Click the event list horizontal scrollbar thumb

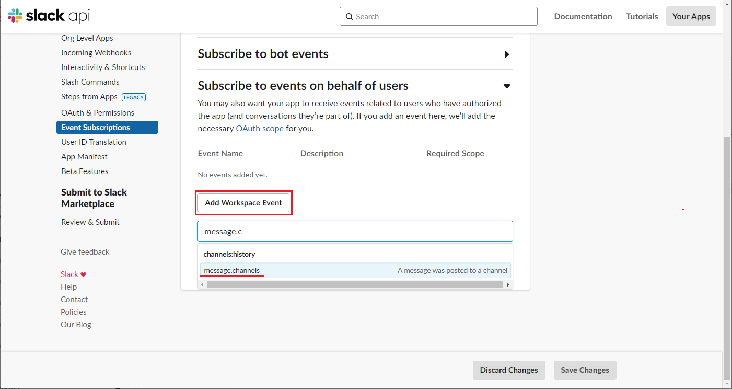click(x=355, y=285)
